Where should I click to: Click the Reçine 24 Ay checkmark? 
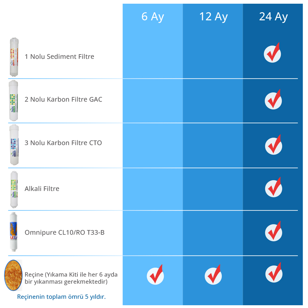pos(274,273)
